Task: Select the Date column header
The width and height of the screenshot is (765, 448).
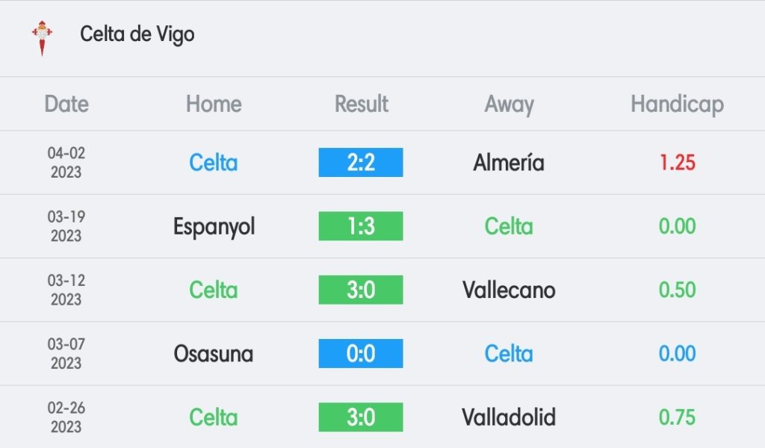Action: pos(66,104)
